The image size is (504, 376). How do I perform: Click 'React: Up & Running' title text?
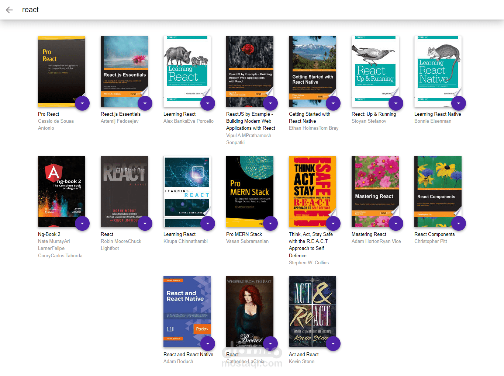pos(374,114)
